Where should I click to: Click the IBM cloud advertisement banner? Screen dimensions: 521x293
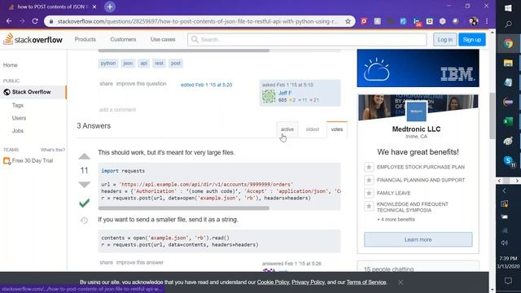(x=418, y=68)
